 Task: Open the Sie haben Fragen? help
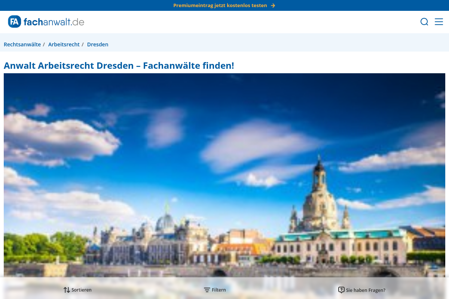coord(366,290)
